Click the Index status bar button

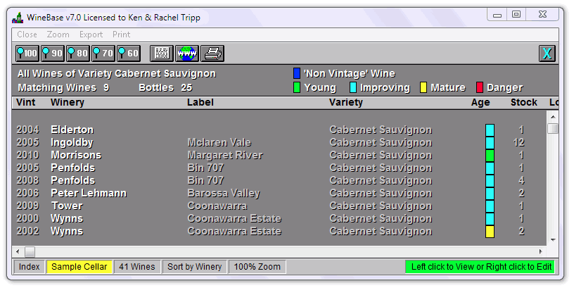tap(30, 267)
